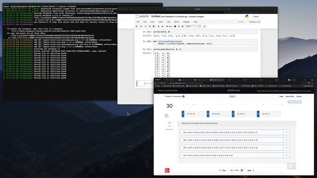Screen dimensions: 317x178
Task: Interrupt the kernel with stop icon
Action: coord(175,26)
